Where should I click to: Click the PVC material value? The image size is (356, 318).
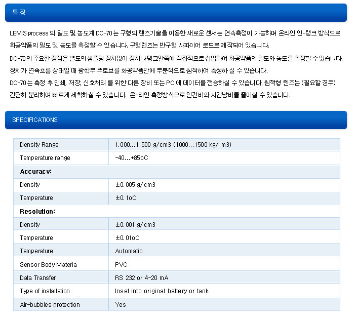point(121,264)
